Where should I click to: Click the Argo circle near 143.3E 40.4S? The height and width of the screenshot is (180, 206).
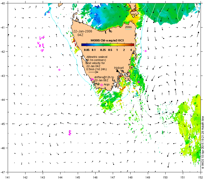click(x=49, y=12)
